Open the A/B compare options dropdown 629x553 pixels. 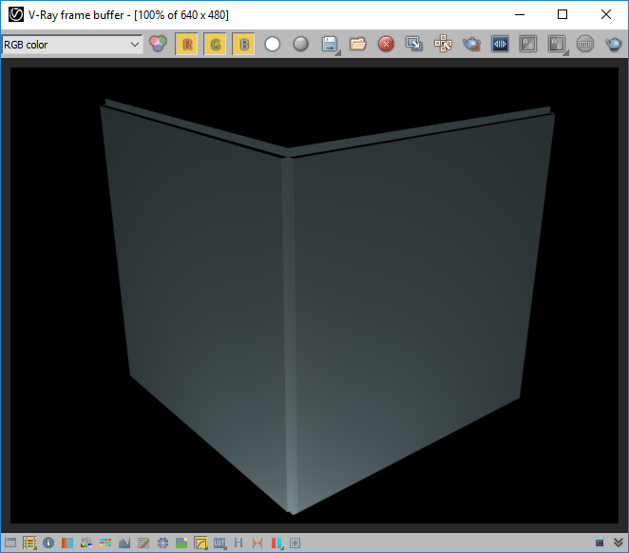557,44
